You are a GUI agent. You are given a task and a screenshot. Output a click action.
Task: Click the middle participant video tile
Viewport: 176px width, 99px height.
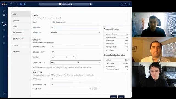pos(154,50)
